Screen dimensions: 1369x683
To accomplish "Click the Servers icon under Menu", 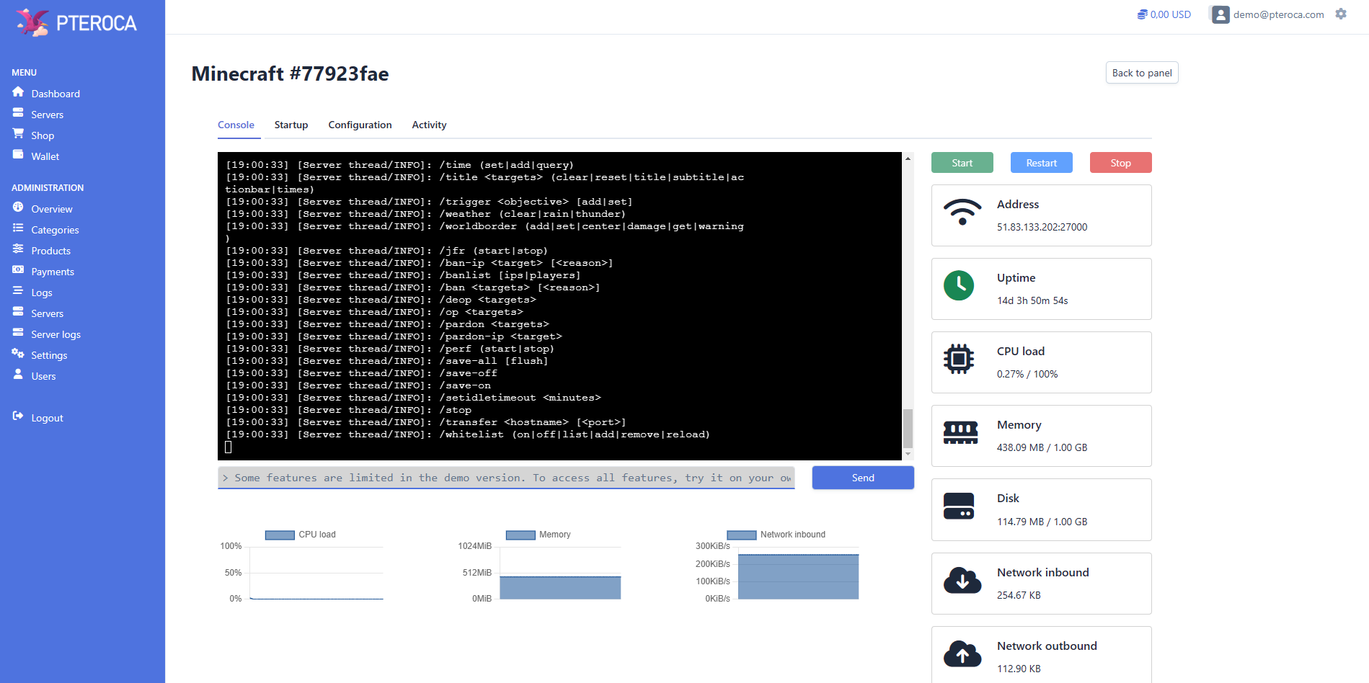I will (18, 113).
